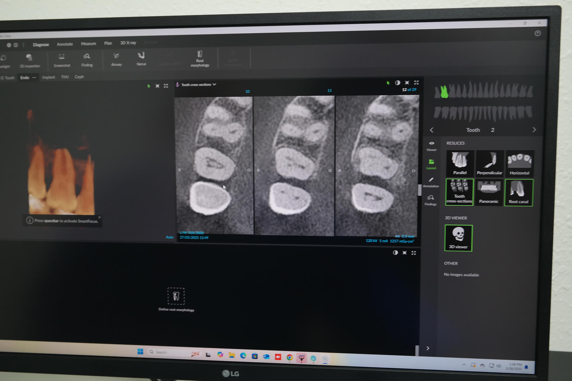
Task: Select the Panoramic reslice thumbnail
Action: coord(489,192)
